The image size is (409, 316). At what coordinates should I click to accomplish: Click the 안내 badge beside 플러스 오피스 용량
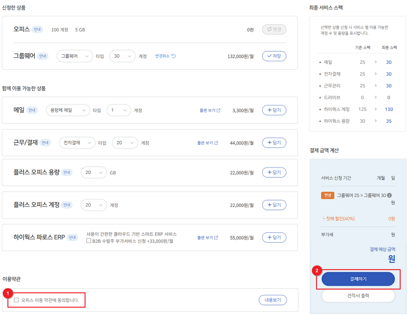click(67, 173)
